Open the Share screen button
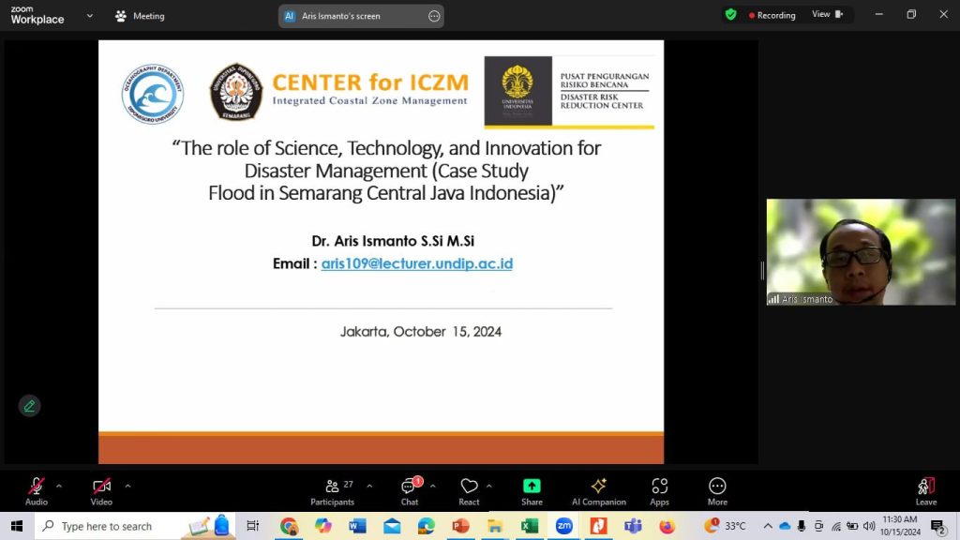 (532, 491)
